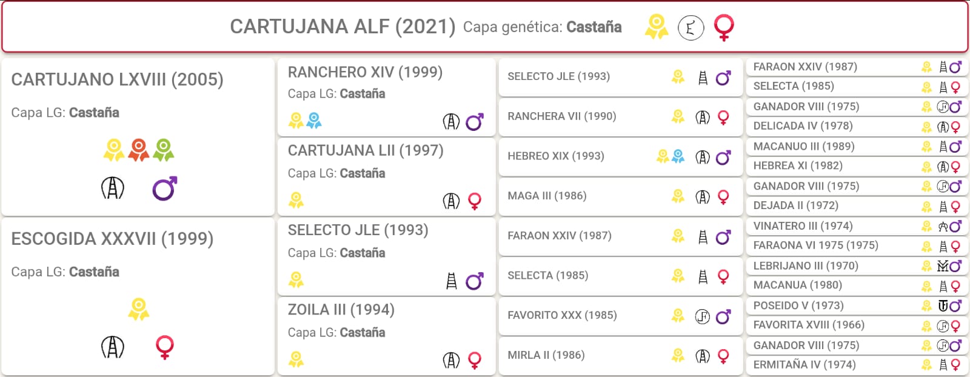This screenshot has height=377, width=970.
Task: Click the circled brand mark in the header
Action: (x=691, y=27)
